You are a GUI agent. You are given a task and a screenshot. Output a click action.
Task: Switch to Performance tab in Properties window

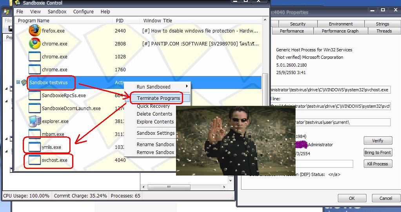[x=292, y=31]
